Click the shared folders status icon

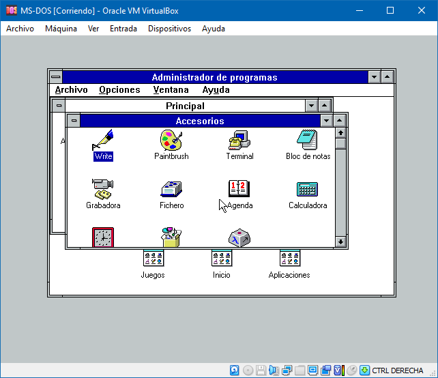point(300,370)
